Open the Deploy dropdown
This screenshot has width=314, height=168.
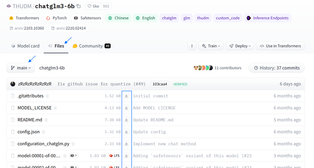tap(240, 46)
